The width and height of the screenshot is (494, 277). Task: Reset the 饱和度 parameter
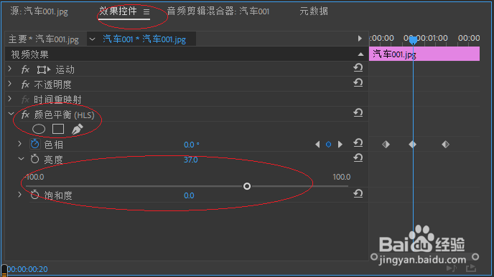point(358,194)
